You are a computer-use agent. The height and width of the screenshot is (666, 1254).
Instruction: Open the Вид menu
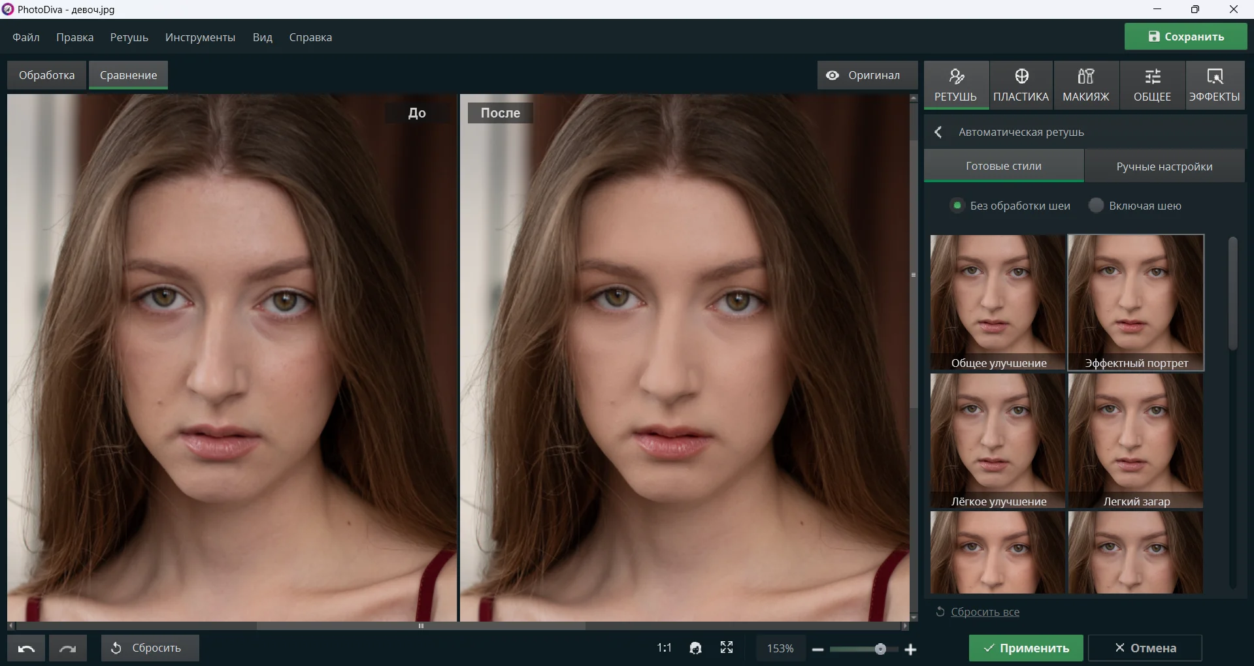tap(262, 37)
